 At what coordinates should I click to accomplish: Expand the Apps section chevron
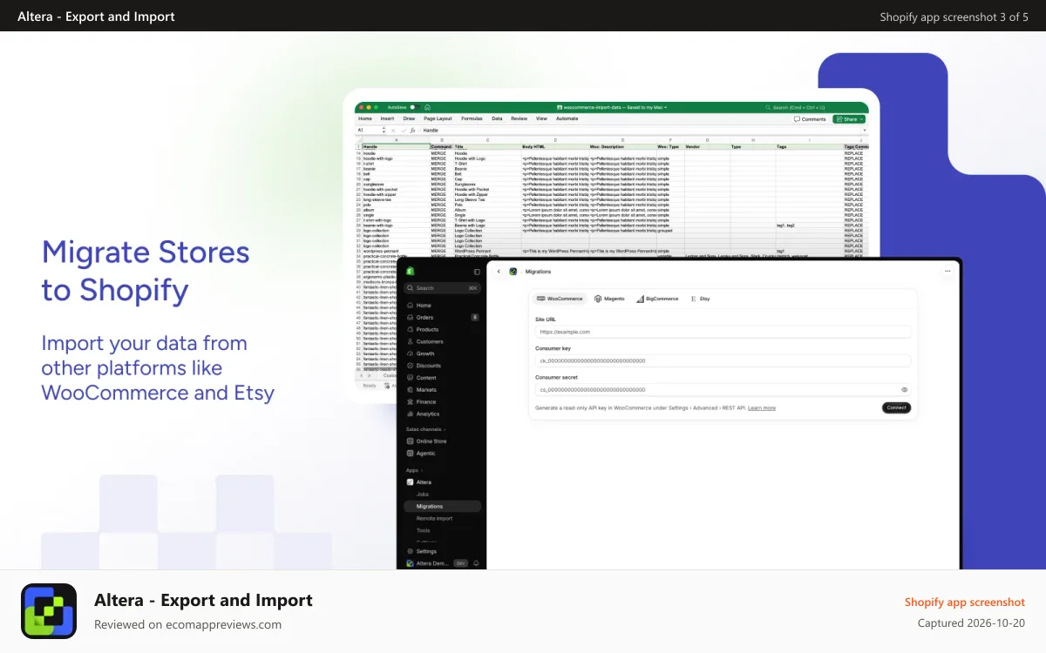[421, 470]
